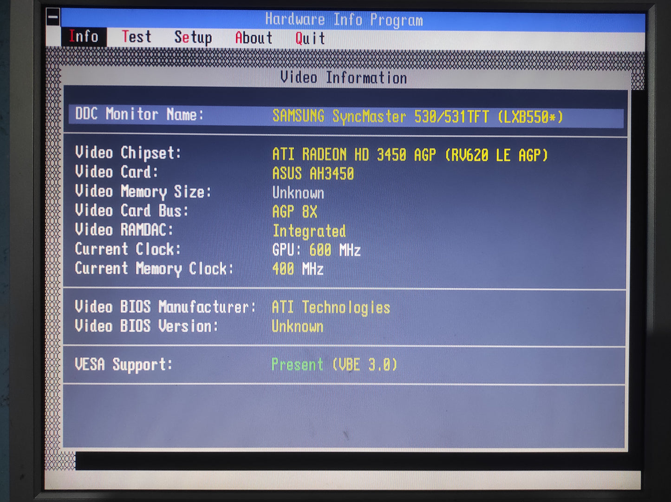Open the system menu box in title bar

pyautogui.click(x=53, y=18)
